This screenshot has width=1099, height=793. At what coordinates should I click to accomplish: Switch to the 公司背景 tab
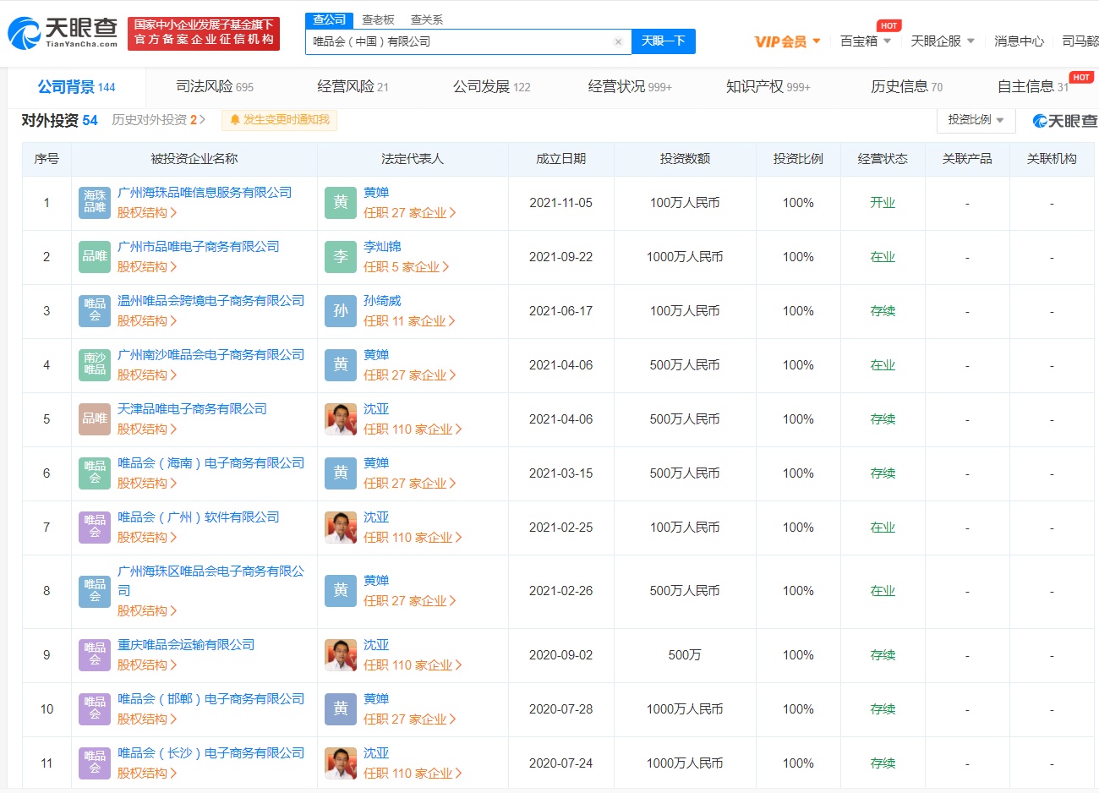coord(76,86)
